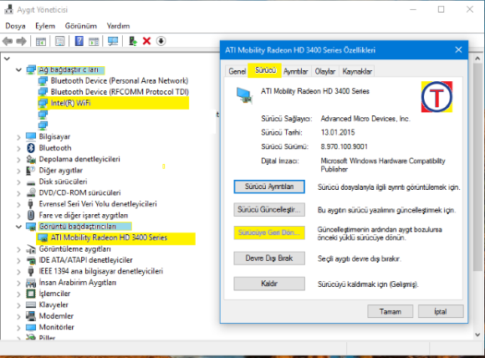Screen dimensions: 485x358
Task: Open the Yardım menu
Action: pyautogui.click(x=118, y=26)
